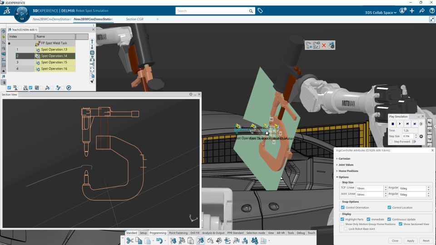The image size is (436, 245).
Task: Play the simulation
Action: (x=400, y=124)
